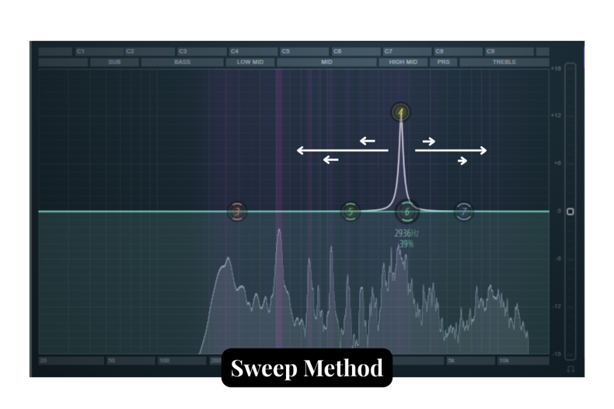Image resolution: width=614 pixels, height=409 pixels.
Task: Select the TREBLE range label
Action: click(504, 62)
